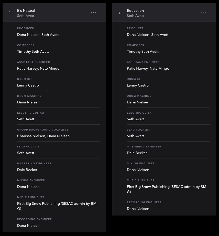Click the COMPOSER heading in It's Natural
This screenshot has width=219, height=236.
(x=26, y=45)
